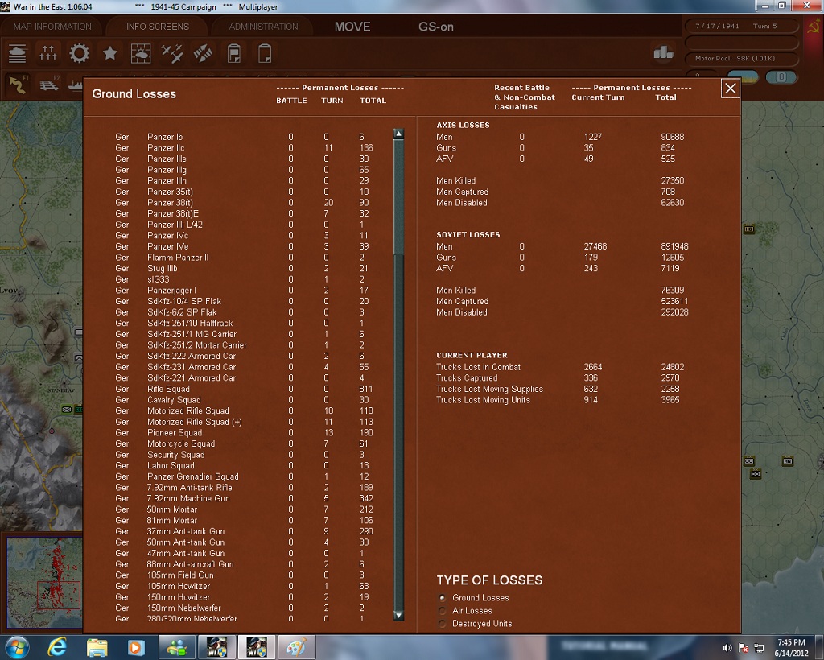Open the Order of Battle tank-list icon

tap(18, 53)
